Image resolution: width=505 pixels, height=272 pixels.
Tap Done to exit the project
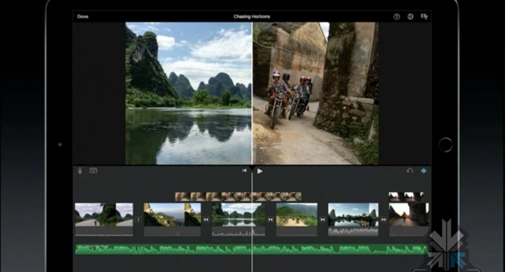coord(82,16)
